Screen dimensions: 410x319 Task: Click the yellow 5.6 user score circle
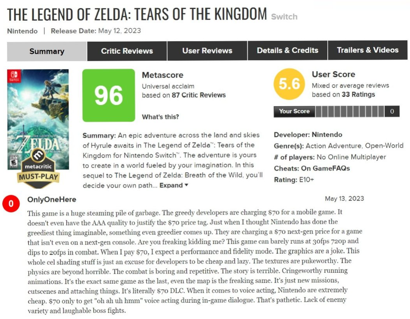coord(289,84)
